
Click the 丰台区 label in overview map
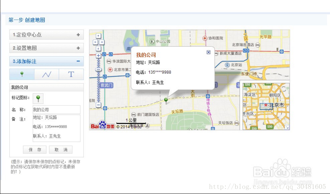[248, 114]
